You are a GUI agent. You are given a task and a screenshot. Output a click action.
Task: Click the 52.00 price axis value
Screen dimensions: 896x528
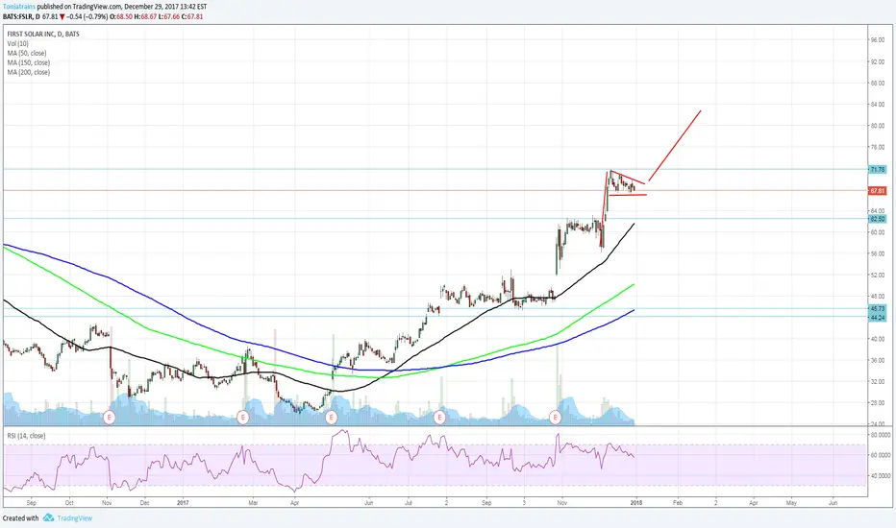(x=877, y=276)
